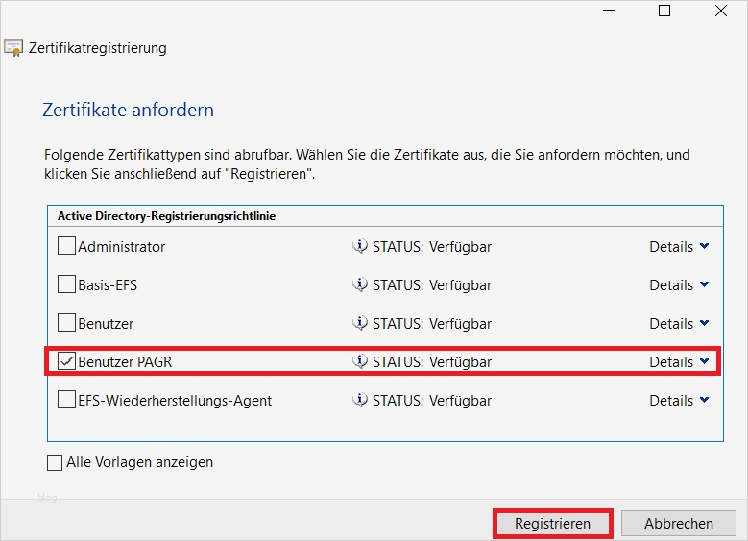
Task: Show Details for Benutzer PAGR
Action: pyautogui.click(x=679, y=362)
